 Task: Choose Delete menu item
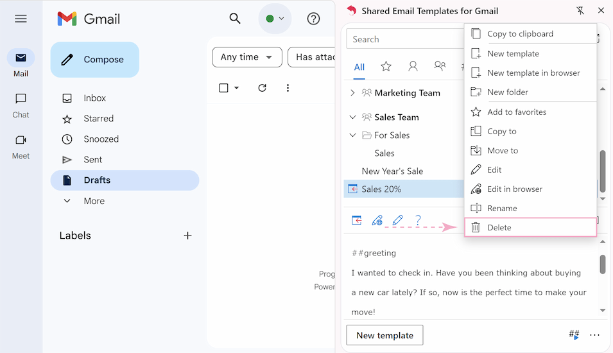[x=530, y=227]
